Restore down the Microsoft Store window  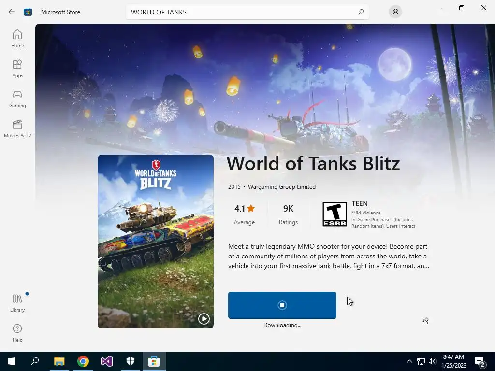point(462,8)
